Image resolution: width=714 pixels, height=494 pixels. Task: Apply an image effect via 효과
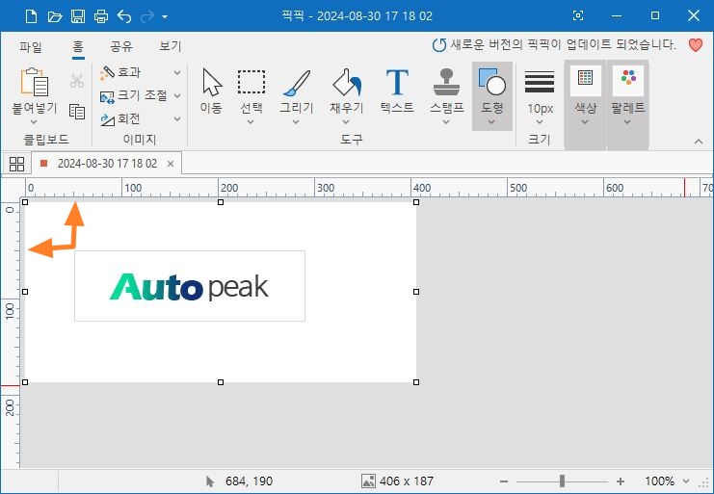click(120, 72)
